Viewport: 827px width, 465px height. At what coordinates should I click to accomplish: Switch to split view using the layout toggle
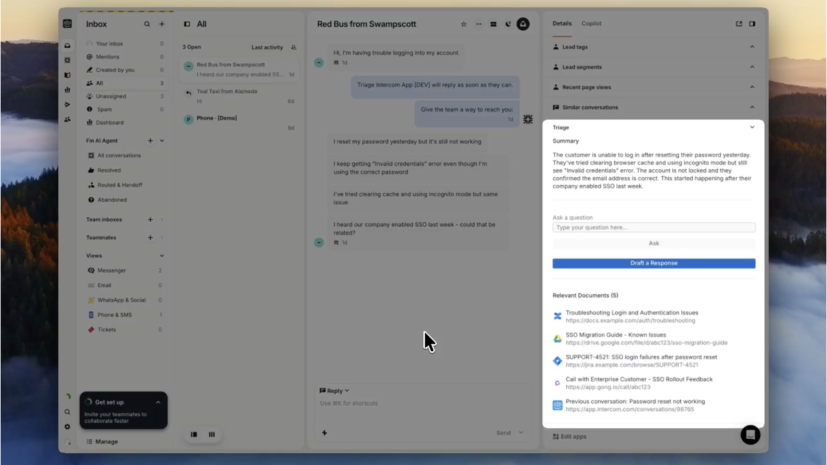coord(194,434)
